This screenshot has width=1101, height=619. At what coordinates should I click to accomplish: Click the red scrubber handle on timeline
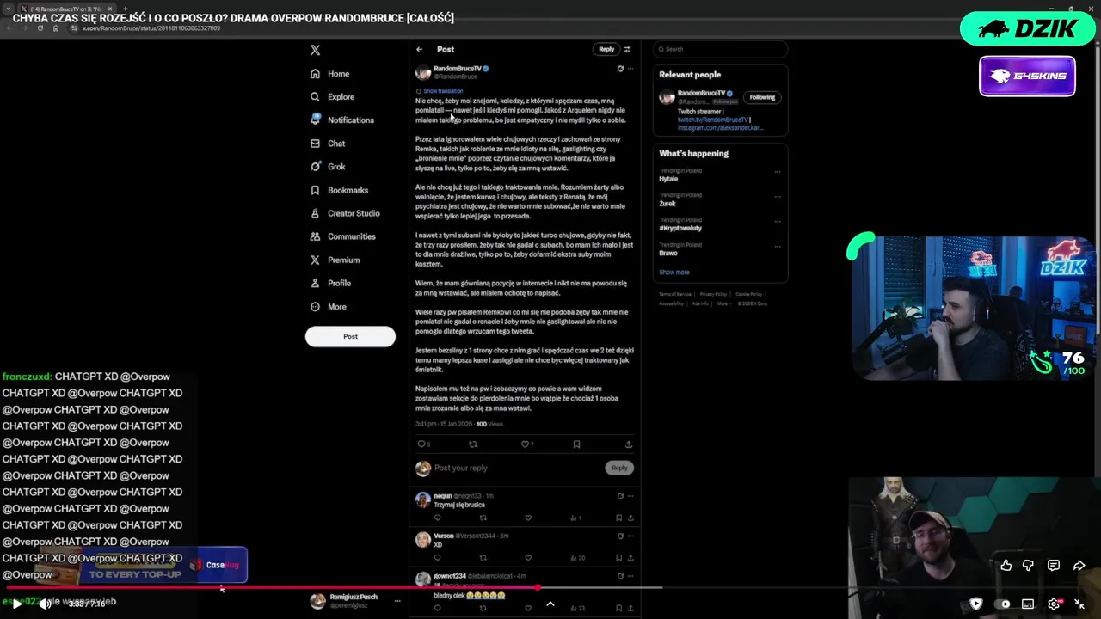(538, 588)
